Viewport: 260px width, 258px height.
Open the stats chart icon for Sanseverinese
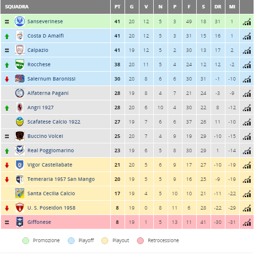tap(247, 22)
